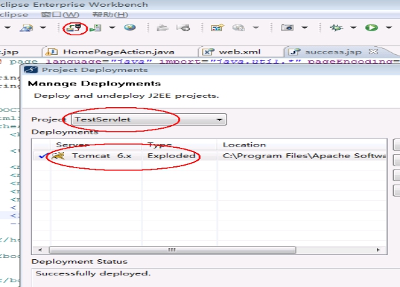Click the Run/Stop server toolbar icon
The image size is (400, 287).
[x=96, y=28]
